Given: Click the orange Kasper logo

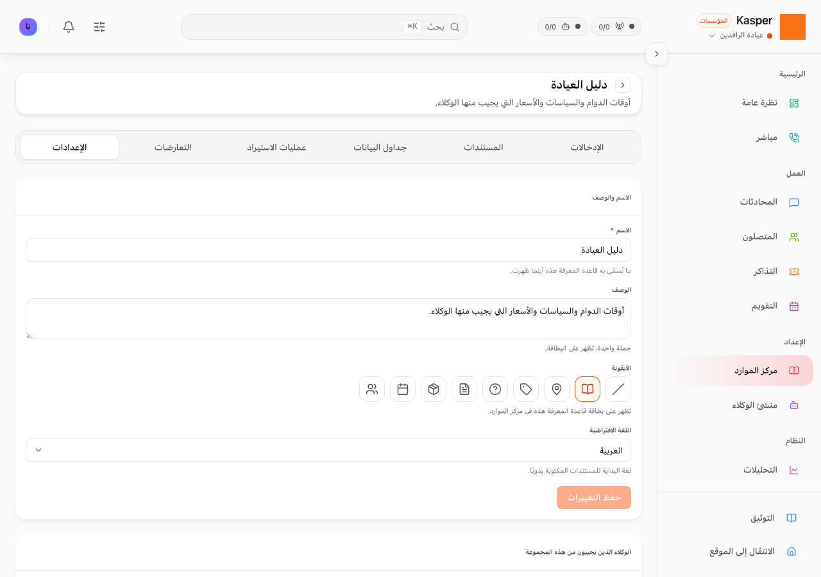Looking at the screenshot, I should pos(793,27).
